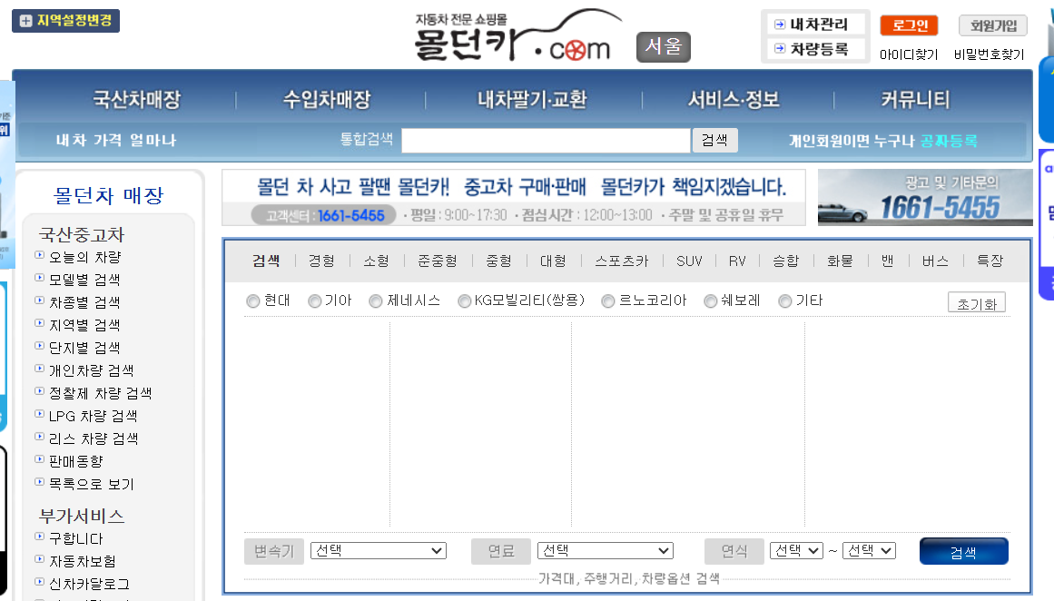Open the 커뮤니티 menu
Viewport: 1054px width, 601px height.
(915, 100)
